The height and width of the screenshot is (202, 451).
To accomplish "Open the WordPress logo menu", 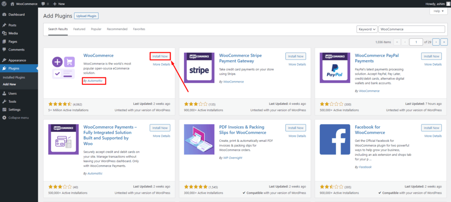I will (4, 4).
